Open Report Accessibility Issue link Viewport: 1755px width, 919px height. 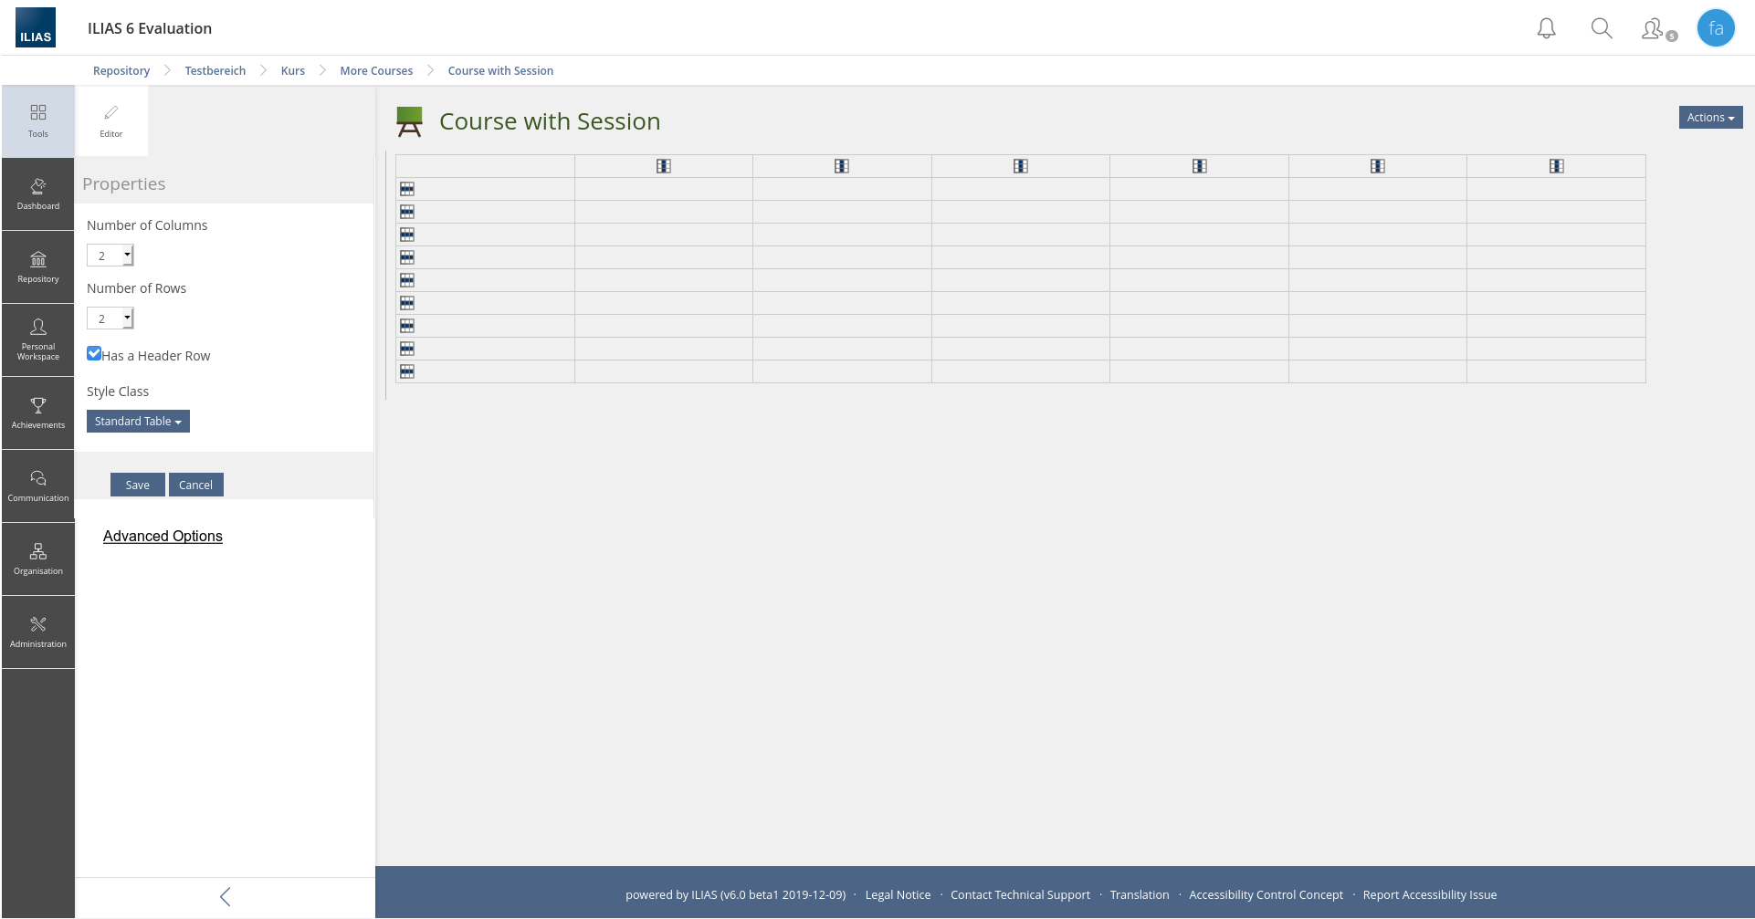pos(1430,895)
